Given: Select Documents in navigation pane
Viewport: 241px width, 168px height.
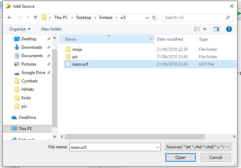Looking at the screenshot, I should pos(32,56).
